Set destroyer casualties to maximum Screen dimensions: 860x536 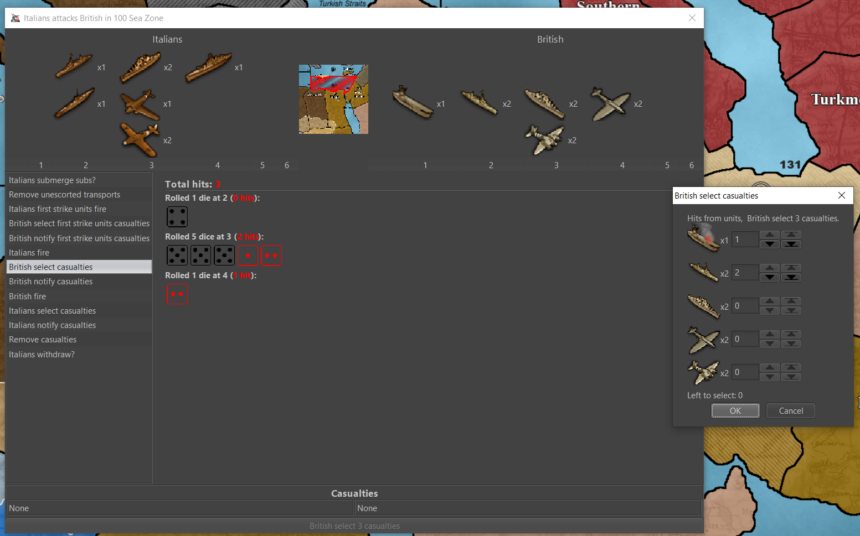click(x=791, y=268)
